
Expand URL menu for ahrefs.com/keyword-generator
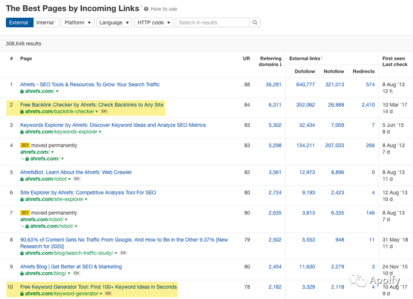pyautogui.click(x=101, y=294)
